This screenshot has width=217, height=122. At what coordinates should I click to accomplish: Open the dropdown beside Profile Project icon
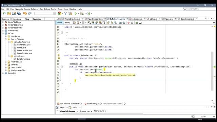91,14
